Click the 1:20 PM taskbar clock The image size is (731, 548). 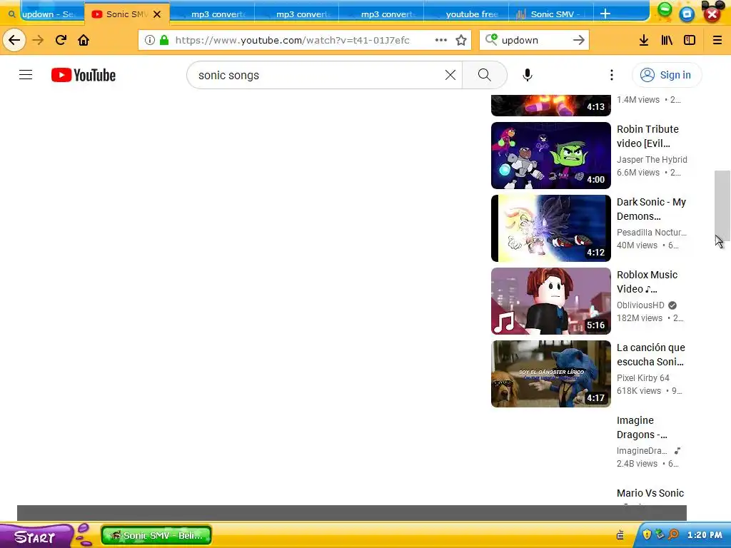pos(705,535)
